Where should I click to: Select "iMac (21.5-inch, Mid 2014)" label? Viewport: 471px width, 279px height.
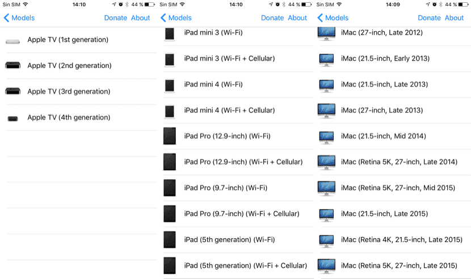pyautogui.click(x=384, y=136)
